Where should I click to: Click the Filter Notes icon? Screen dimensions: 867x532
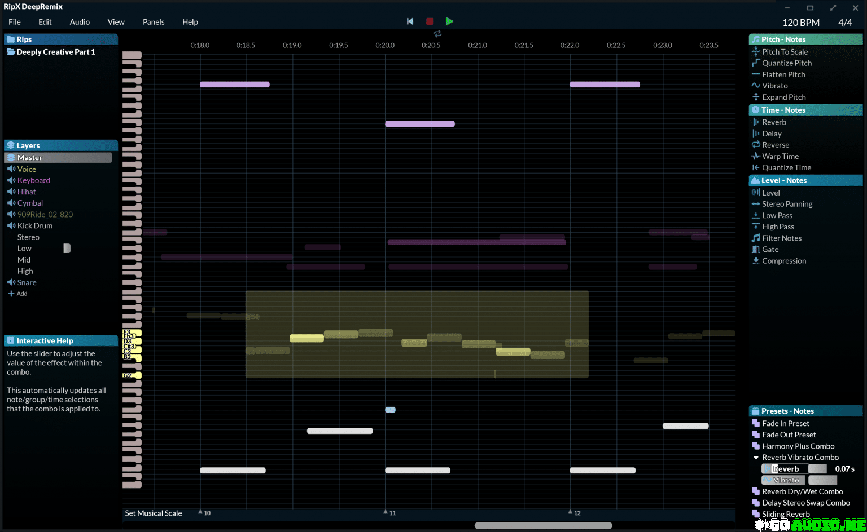coord(756,238)
